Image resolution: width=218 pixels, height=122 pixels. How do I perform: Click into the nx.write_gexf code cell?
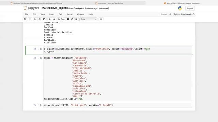click(x=118, y=105)
